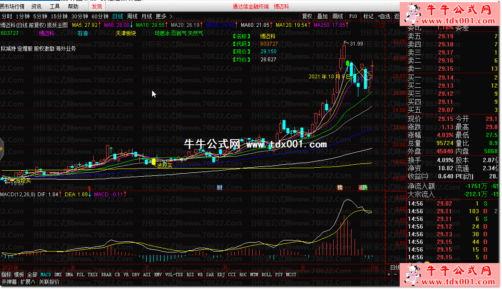Open the 指标 indicator selector
This screenshot has height=289, width=502.
pos(6,275)
